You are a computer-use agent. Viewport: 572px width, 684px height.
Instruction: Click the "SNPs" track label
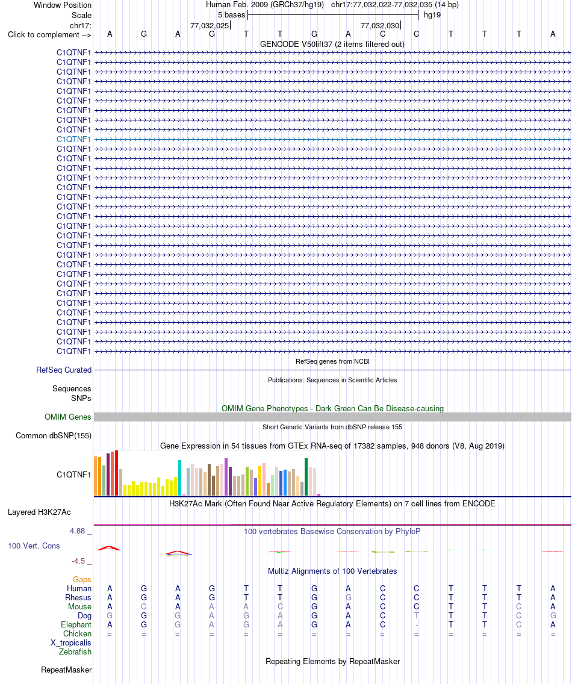(x=81, y=398)
